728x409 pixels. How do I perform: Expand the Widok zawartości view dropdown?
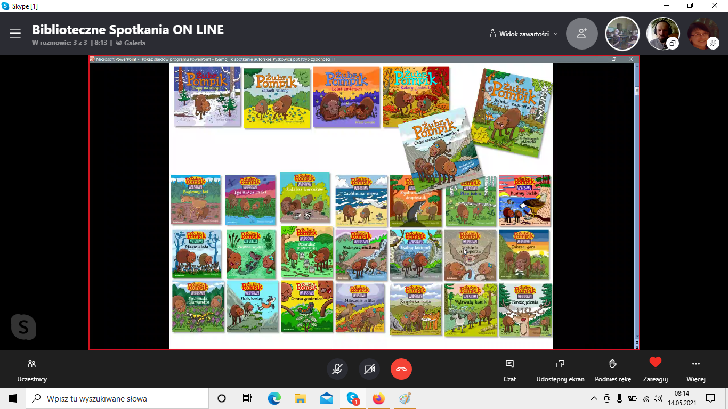click(x=523, y=34)
